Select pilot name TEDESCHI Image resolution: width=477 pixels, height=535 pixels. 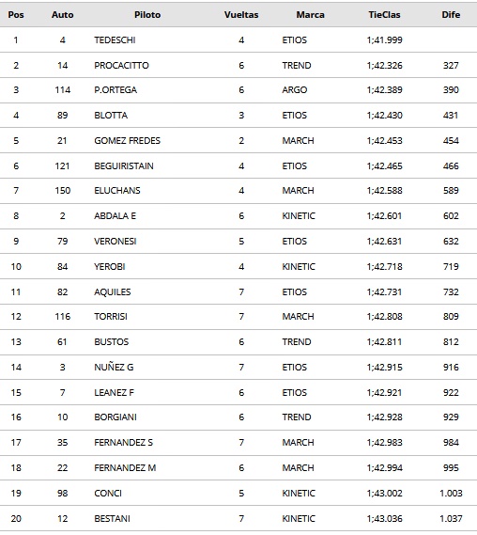[115, 40]
